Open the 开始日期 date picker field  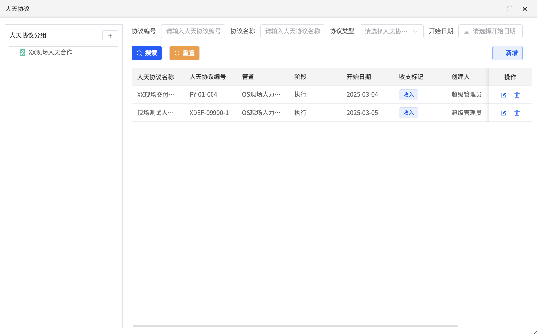click(490, 31)
